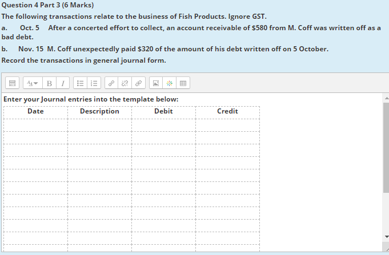Viewport: 389px width, 255px height.
Task: Insert an unordered bullet list
Action: (x=80, y=83)
